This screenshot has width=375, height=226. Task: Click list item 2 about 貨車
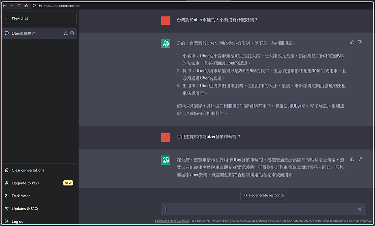click(x=261, y=74)
